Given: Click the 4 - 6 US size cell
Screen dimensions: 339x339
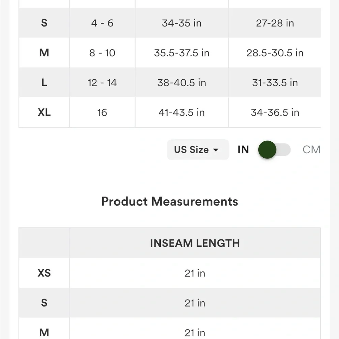Looking at the screenshot, I should coord(102,23).
